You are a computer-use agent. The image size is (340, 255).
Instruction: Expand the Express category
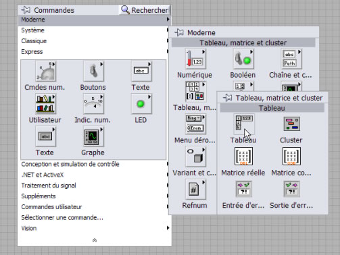pyautogui.click(x=94, y=52)
